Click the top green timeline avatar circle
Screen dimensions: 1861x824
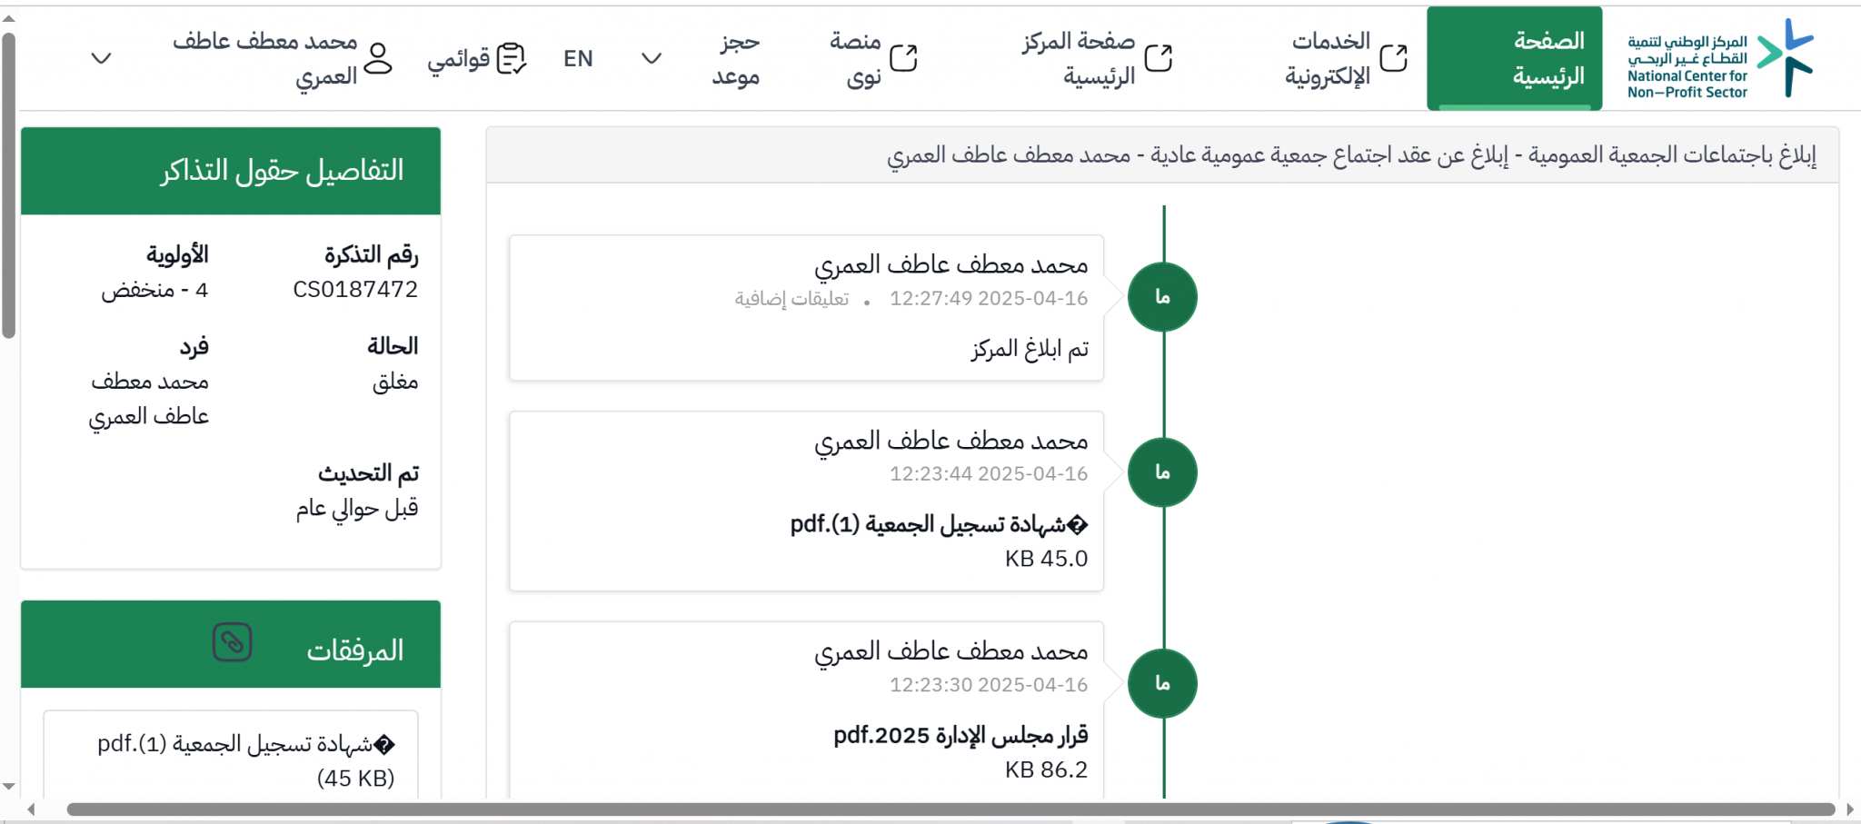click(1162, 297)
